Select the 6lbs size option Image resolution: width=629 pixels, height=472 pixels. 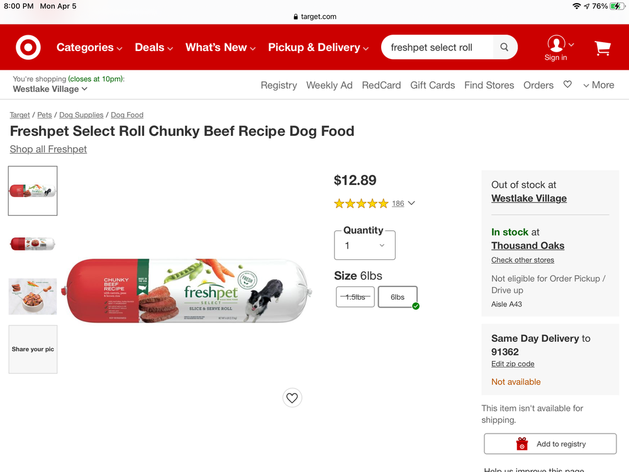398,297
